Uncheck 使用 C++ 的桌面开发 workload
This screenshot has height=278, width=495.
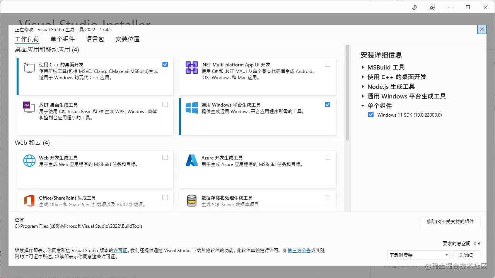pos(165,64)
